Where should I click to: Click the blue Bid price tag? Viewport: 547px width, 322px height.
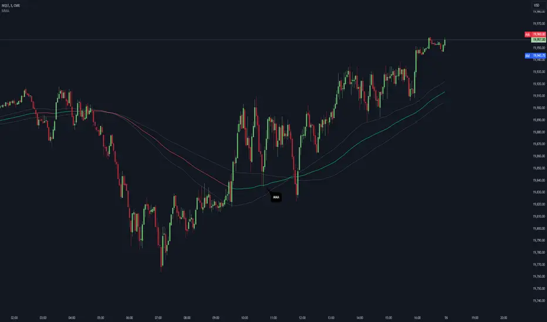(x=528, y=56)
